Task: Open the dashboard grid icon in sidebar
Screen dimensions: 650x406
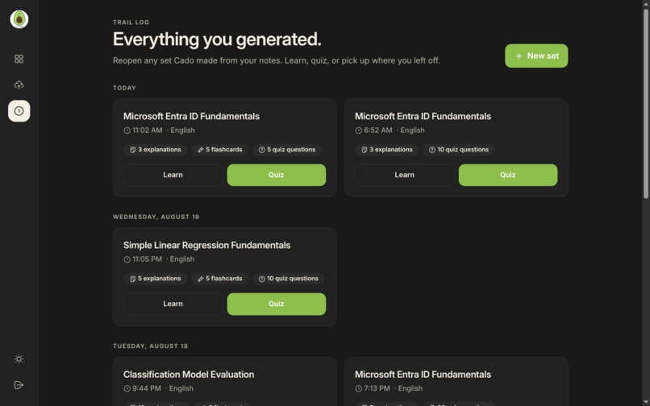Action: point(19,59)
